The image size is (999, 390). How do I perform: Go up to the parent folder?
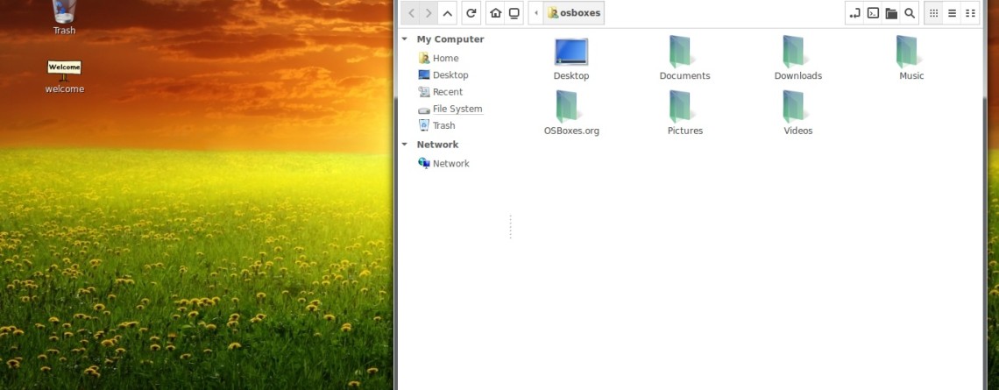(x=447, y=13)
